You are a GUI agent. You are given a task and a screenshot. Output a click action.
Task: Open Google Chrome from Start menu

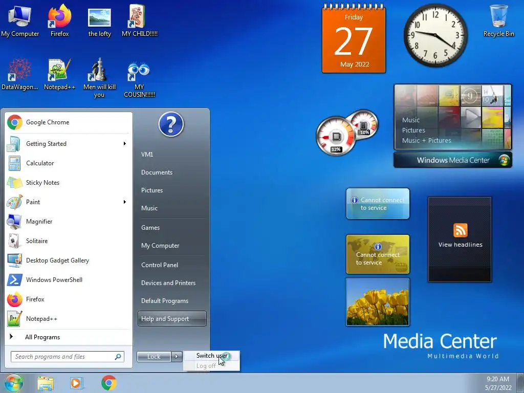tap(68, 122)
